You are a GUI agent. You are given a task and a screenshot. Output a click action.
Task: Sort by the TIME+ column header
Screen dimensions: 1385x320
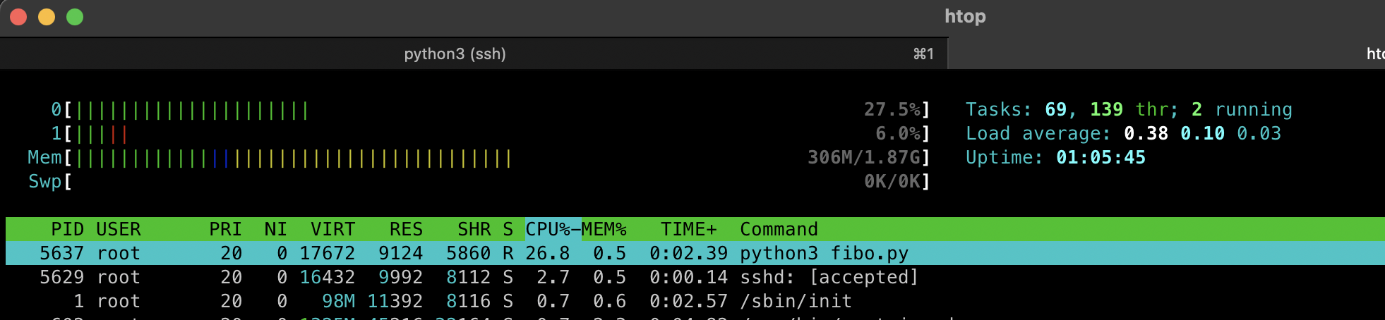(x=688, y=229)
